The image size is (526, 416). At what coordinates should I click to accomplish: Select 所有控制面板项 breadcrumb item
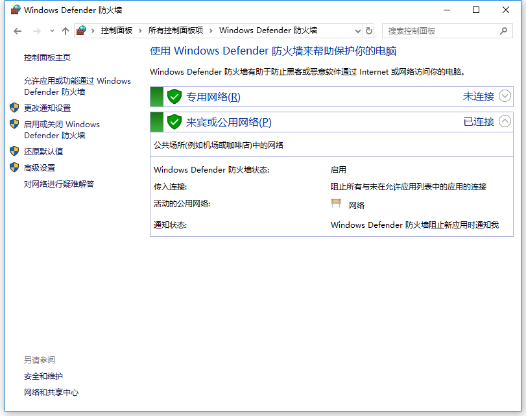click(x=176, y=31)
